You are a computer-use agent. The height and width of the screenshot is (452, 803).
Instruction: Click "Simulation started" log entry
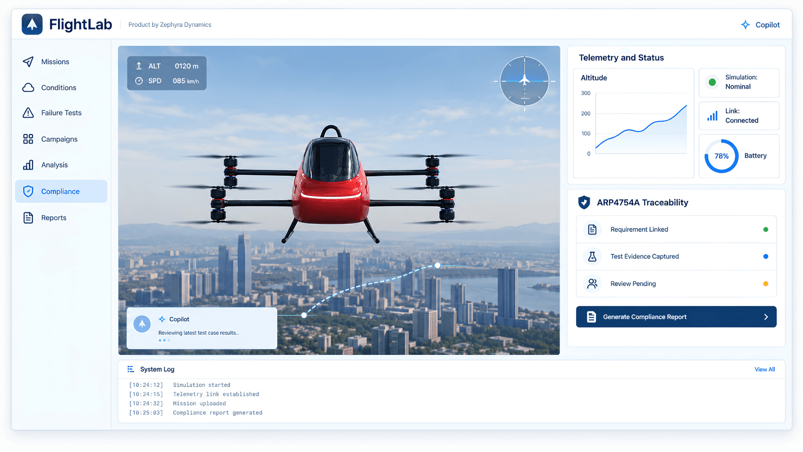pos(202,385)
